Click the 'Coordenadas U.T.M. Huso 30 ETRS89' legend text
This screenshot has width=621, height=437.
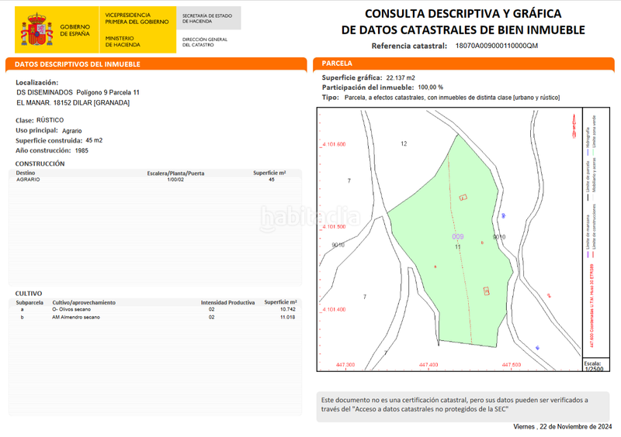tap(592, 306)
